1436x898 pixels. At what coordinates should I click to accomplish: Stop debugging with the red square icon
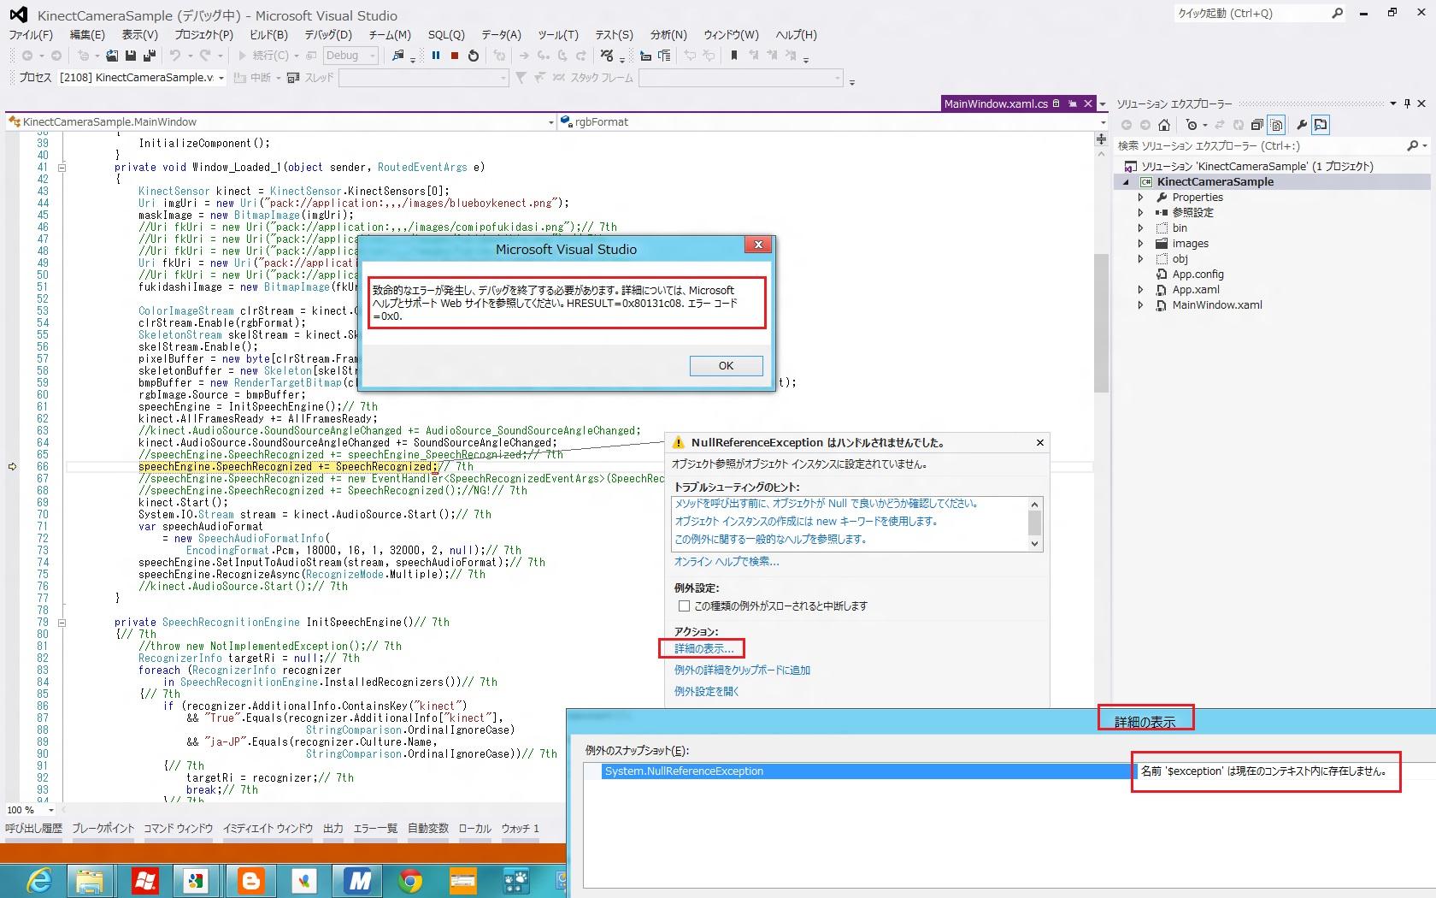(455, 56)
